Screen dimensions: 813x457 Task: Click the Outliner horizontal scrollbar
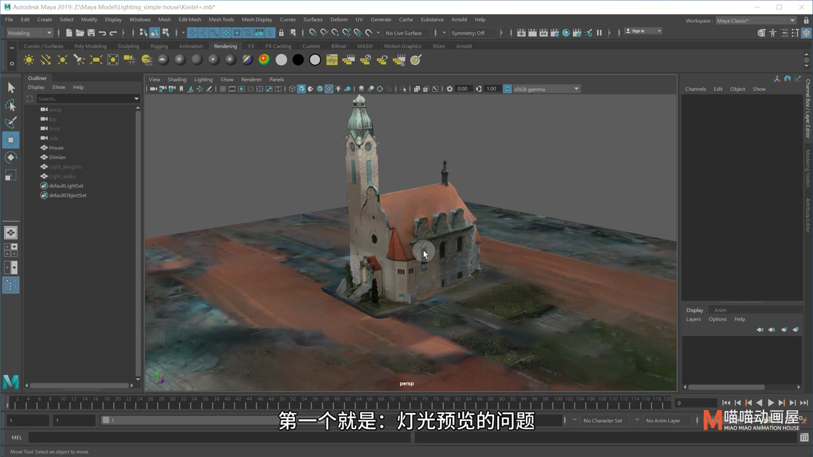tap(81, 385)
